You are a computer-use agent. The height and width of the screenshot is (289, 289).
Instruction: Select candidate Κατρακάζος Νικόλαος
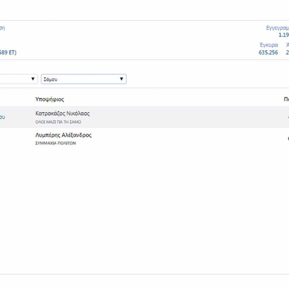coord(62,113)
